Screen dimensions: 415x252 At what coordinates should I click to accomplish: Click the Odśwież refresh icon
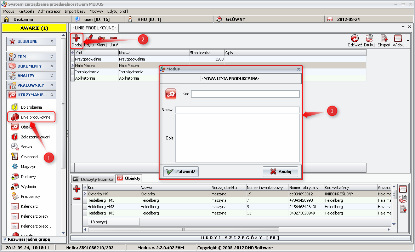click(354, 40)
